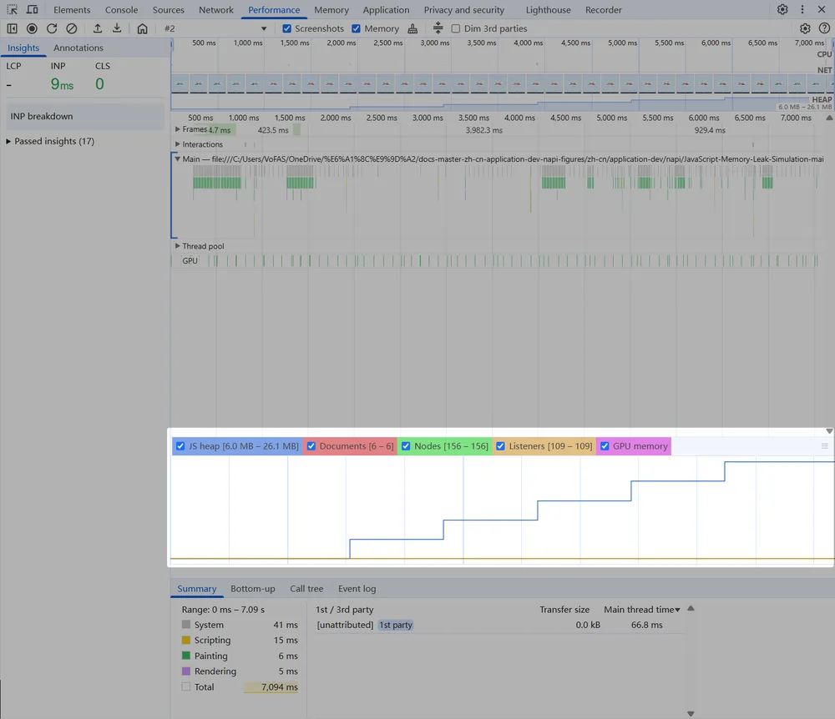
Task: Expand the Interactions track
Action: 177,144
